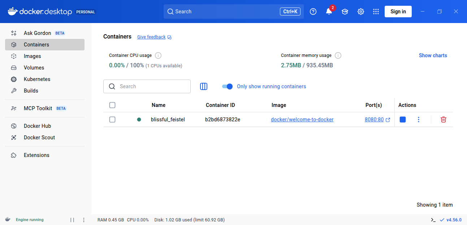Open the Docker Desktop terminal
Viewport: 467px width, 225px height.
433,220
